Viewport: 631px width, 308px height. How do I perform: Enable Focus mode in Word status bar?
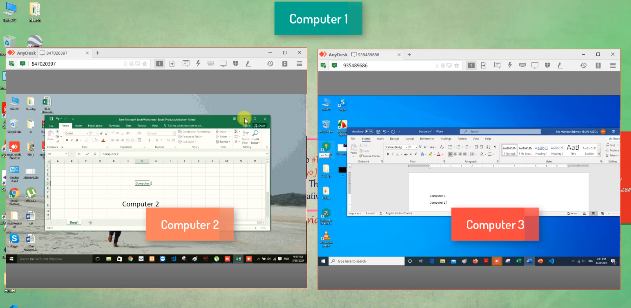point(572,213)
